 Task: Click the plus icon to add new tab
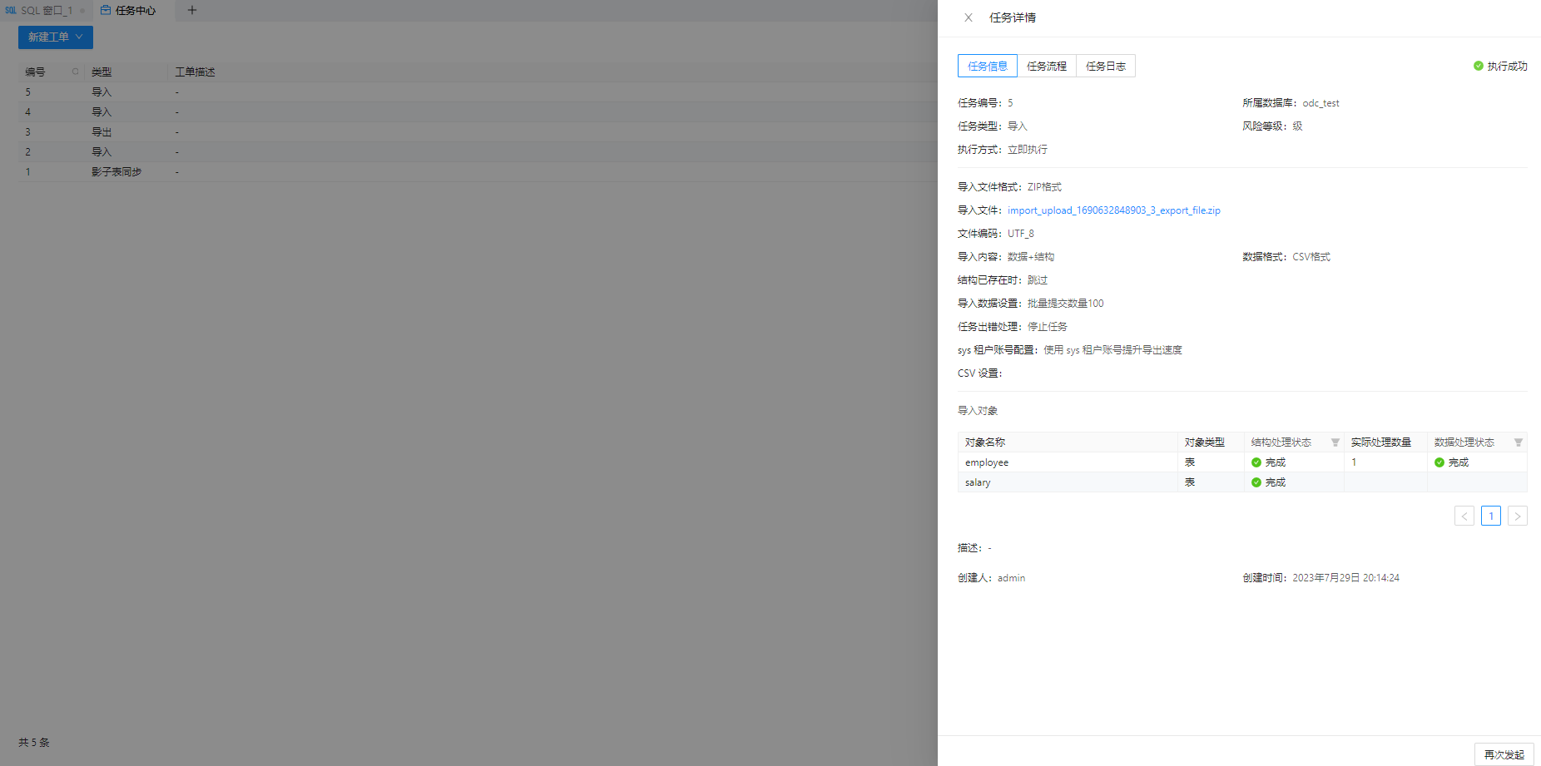(192, 10)
